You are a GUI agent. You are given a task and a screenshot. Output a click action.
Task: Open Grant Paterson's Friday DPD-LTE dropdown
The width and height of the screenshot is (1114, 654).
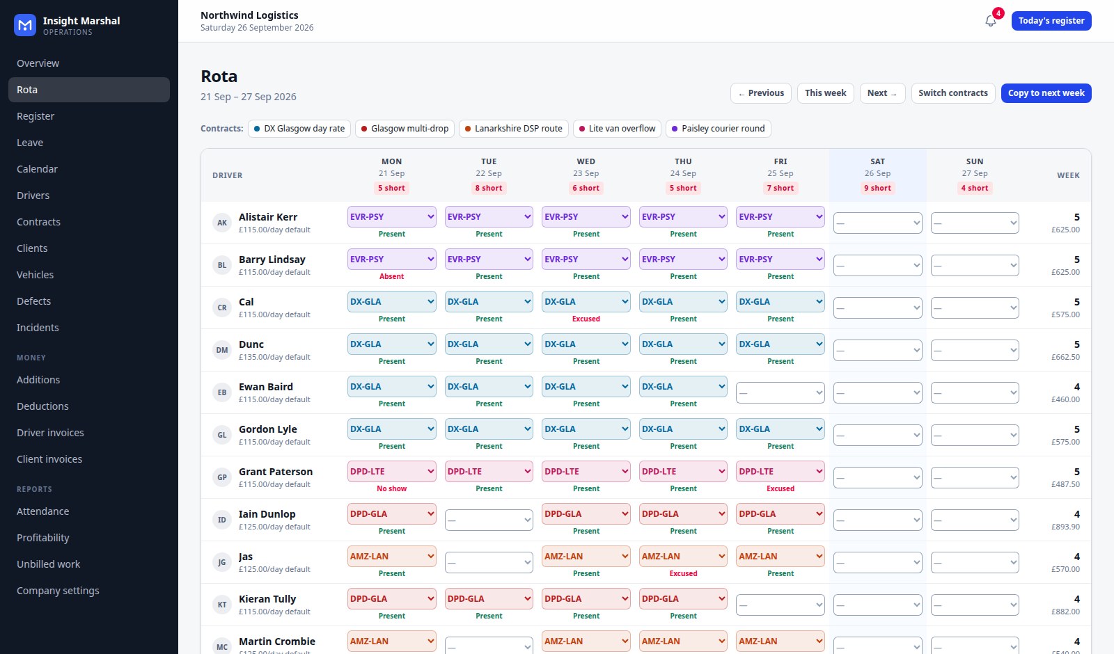point(780,471)
